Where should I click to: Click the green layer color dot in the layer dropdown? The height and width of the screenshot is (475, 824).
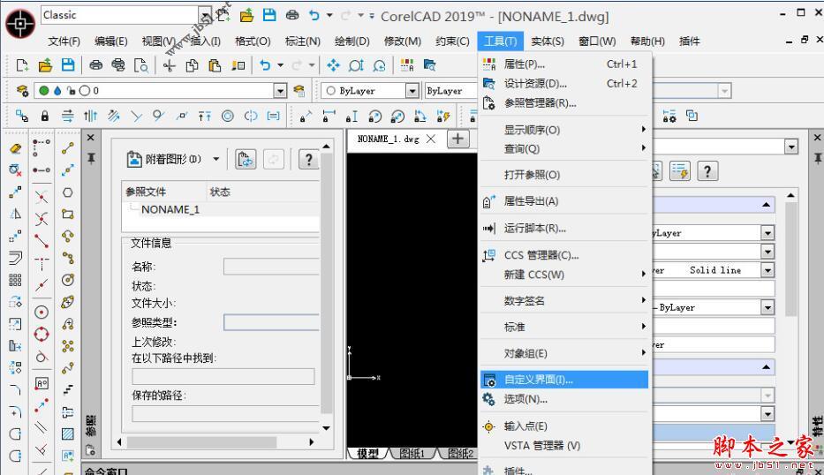[44, 90]
